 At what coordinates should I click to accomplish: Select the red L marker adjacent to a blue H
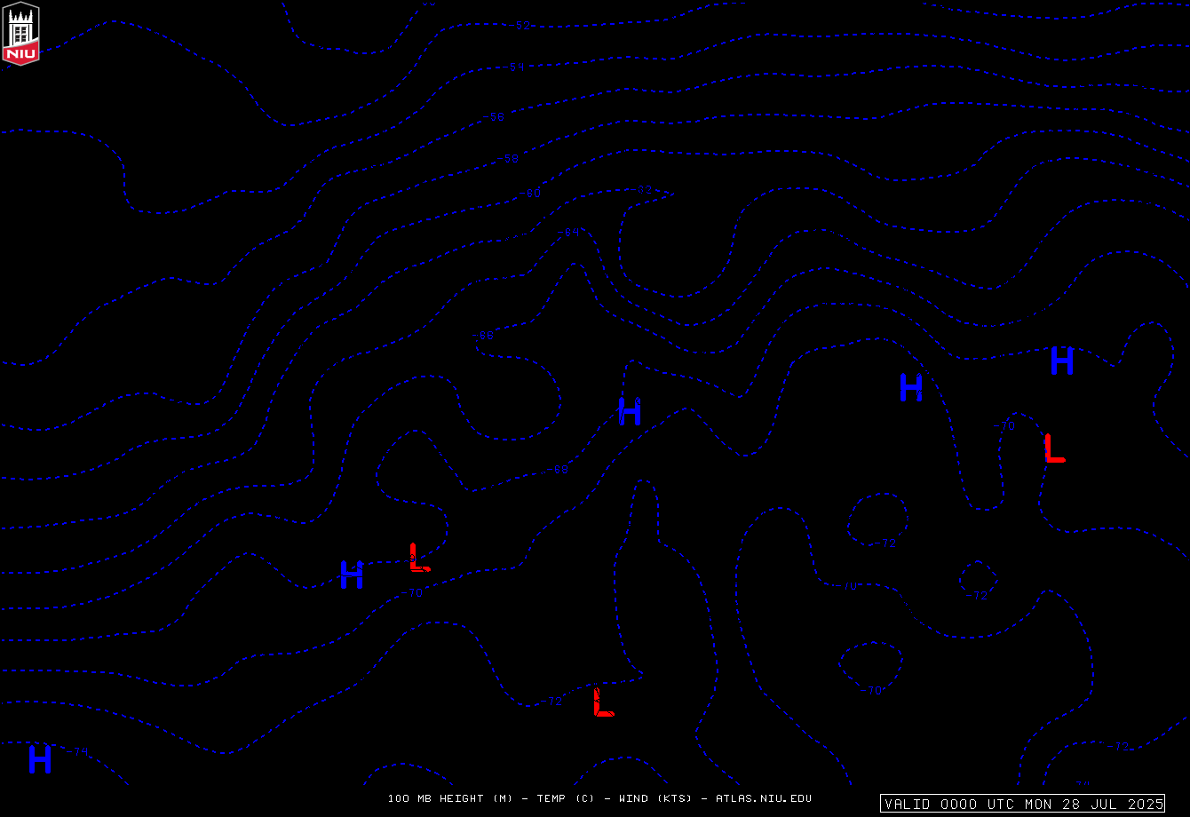[420, 557]
